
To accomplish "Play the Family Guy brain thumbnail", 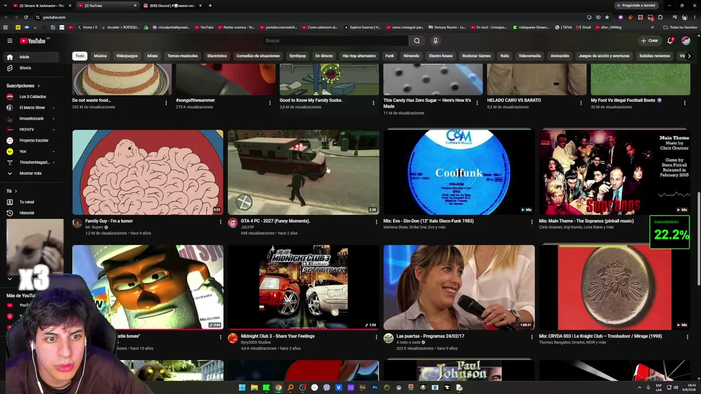I will 148,172.
